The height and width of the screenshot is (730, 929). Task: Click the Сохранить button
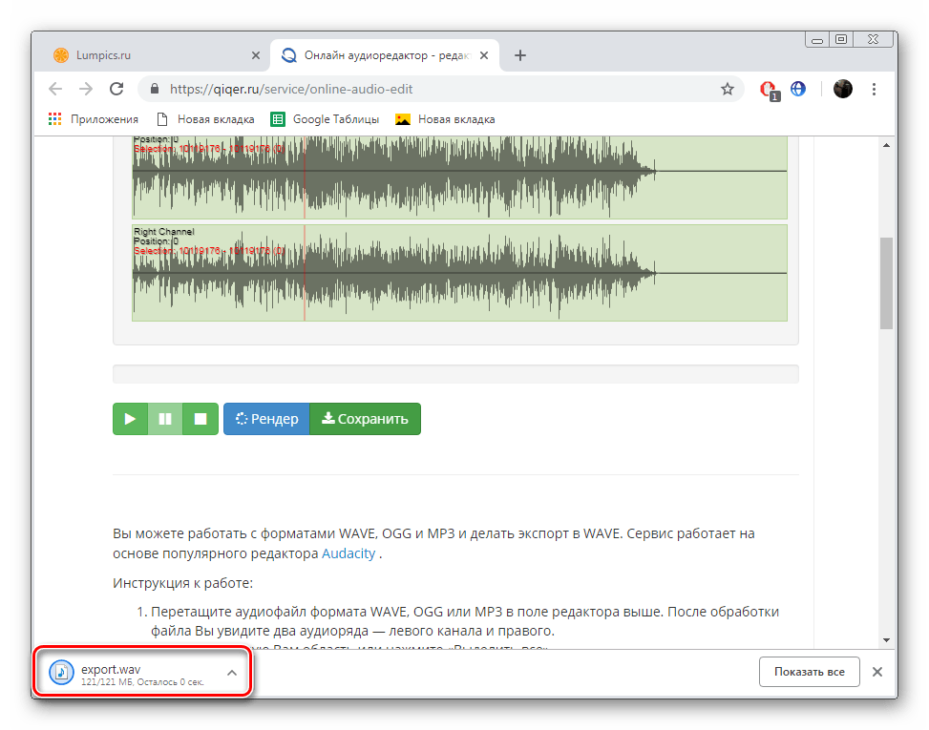365,419
